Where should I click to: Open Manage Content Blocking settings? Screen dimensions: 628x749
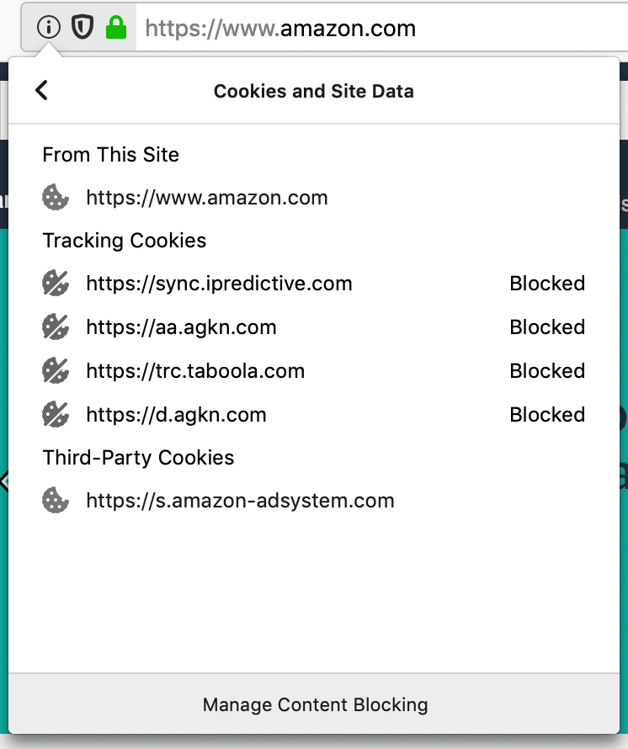[315, 704]
